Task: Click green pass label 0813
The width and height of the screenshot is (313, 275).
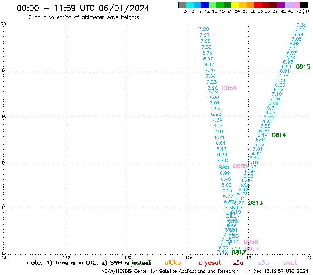Action: pyautogui.click(x=255, y=203)
